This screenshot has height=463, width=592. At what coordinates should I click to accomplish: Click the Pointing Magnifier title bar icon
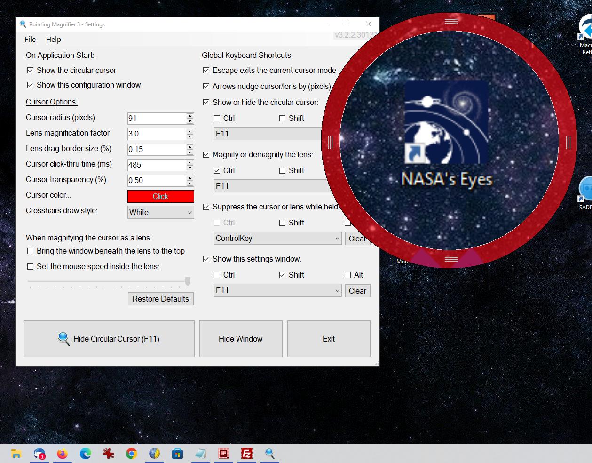tap(23, 24)
